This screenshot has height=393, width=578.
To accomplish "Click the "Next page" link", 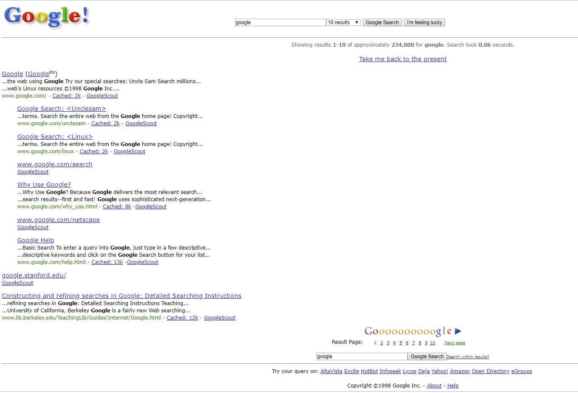I will coord(455,343).
